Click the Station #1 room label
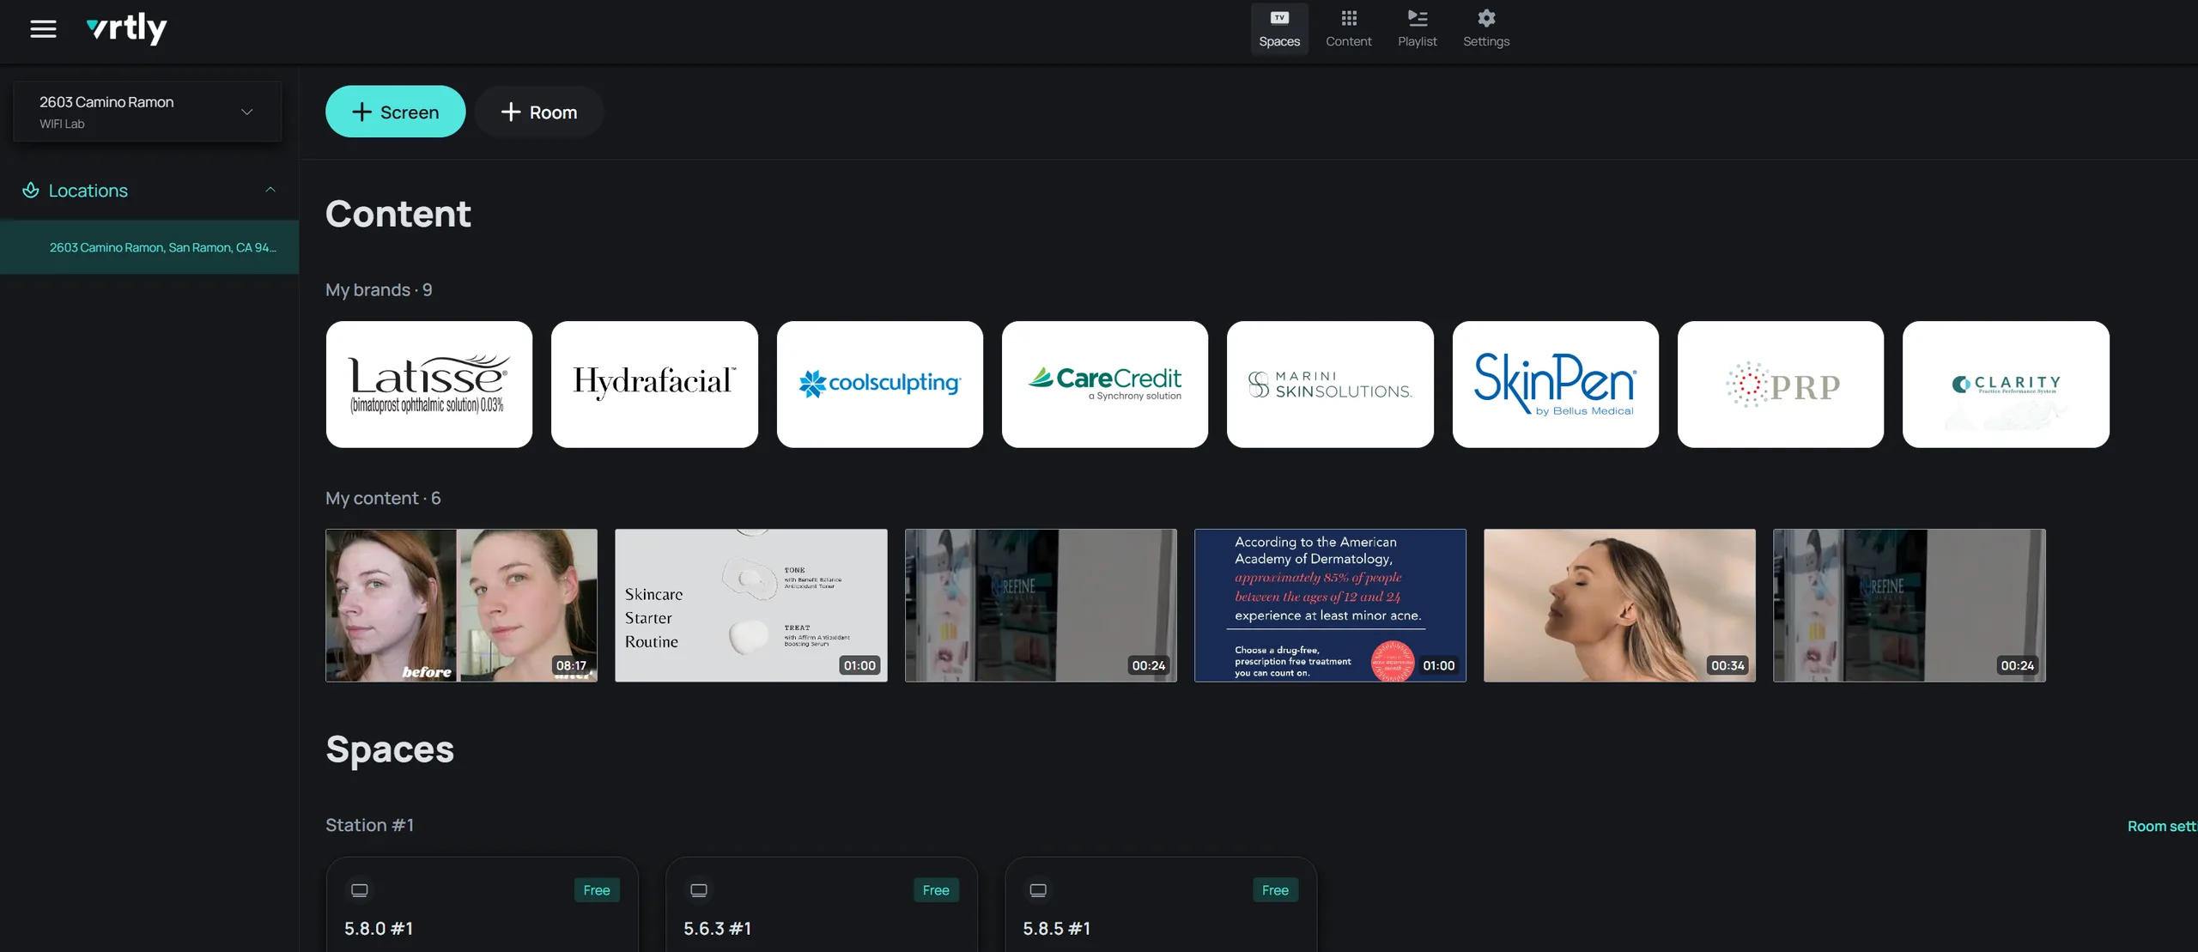 pyautogui.click(x=369, y=825)
